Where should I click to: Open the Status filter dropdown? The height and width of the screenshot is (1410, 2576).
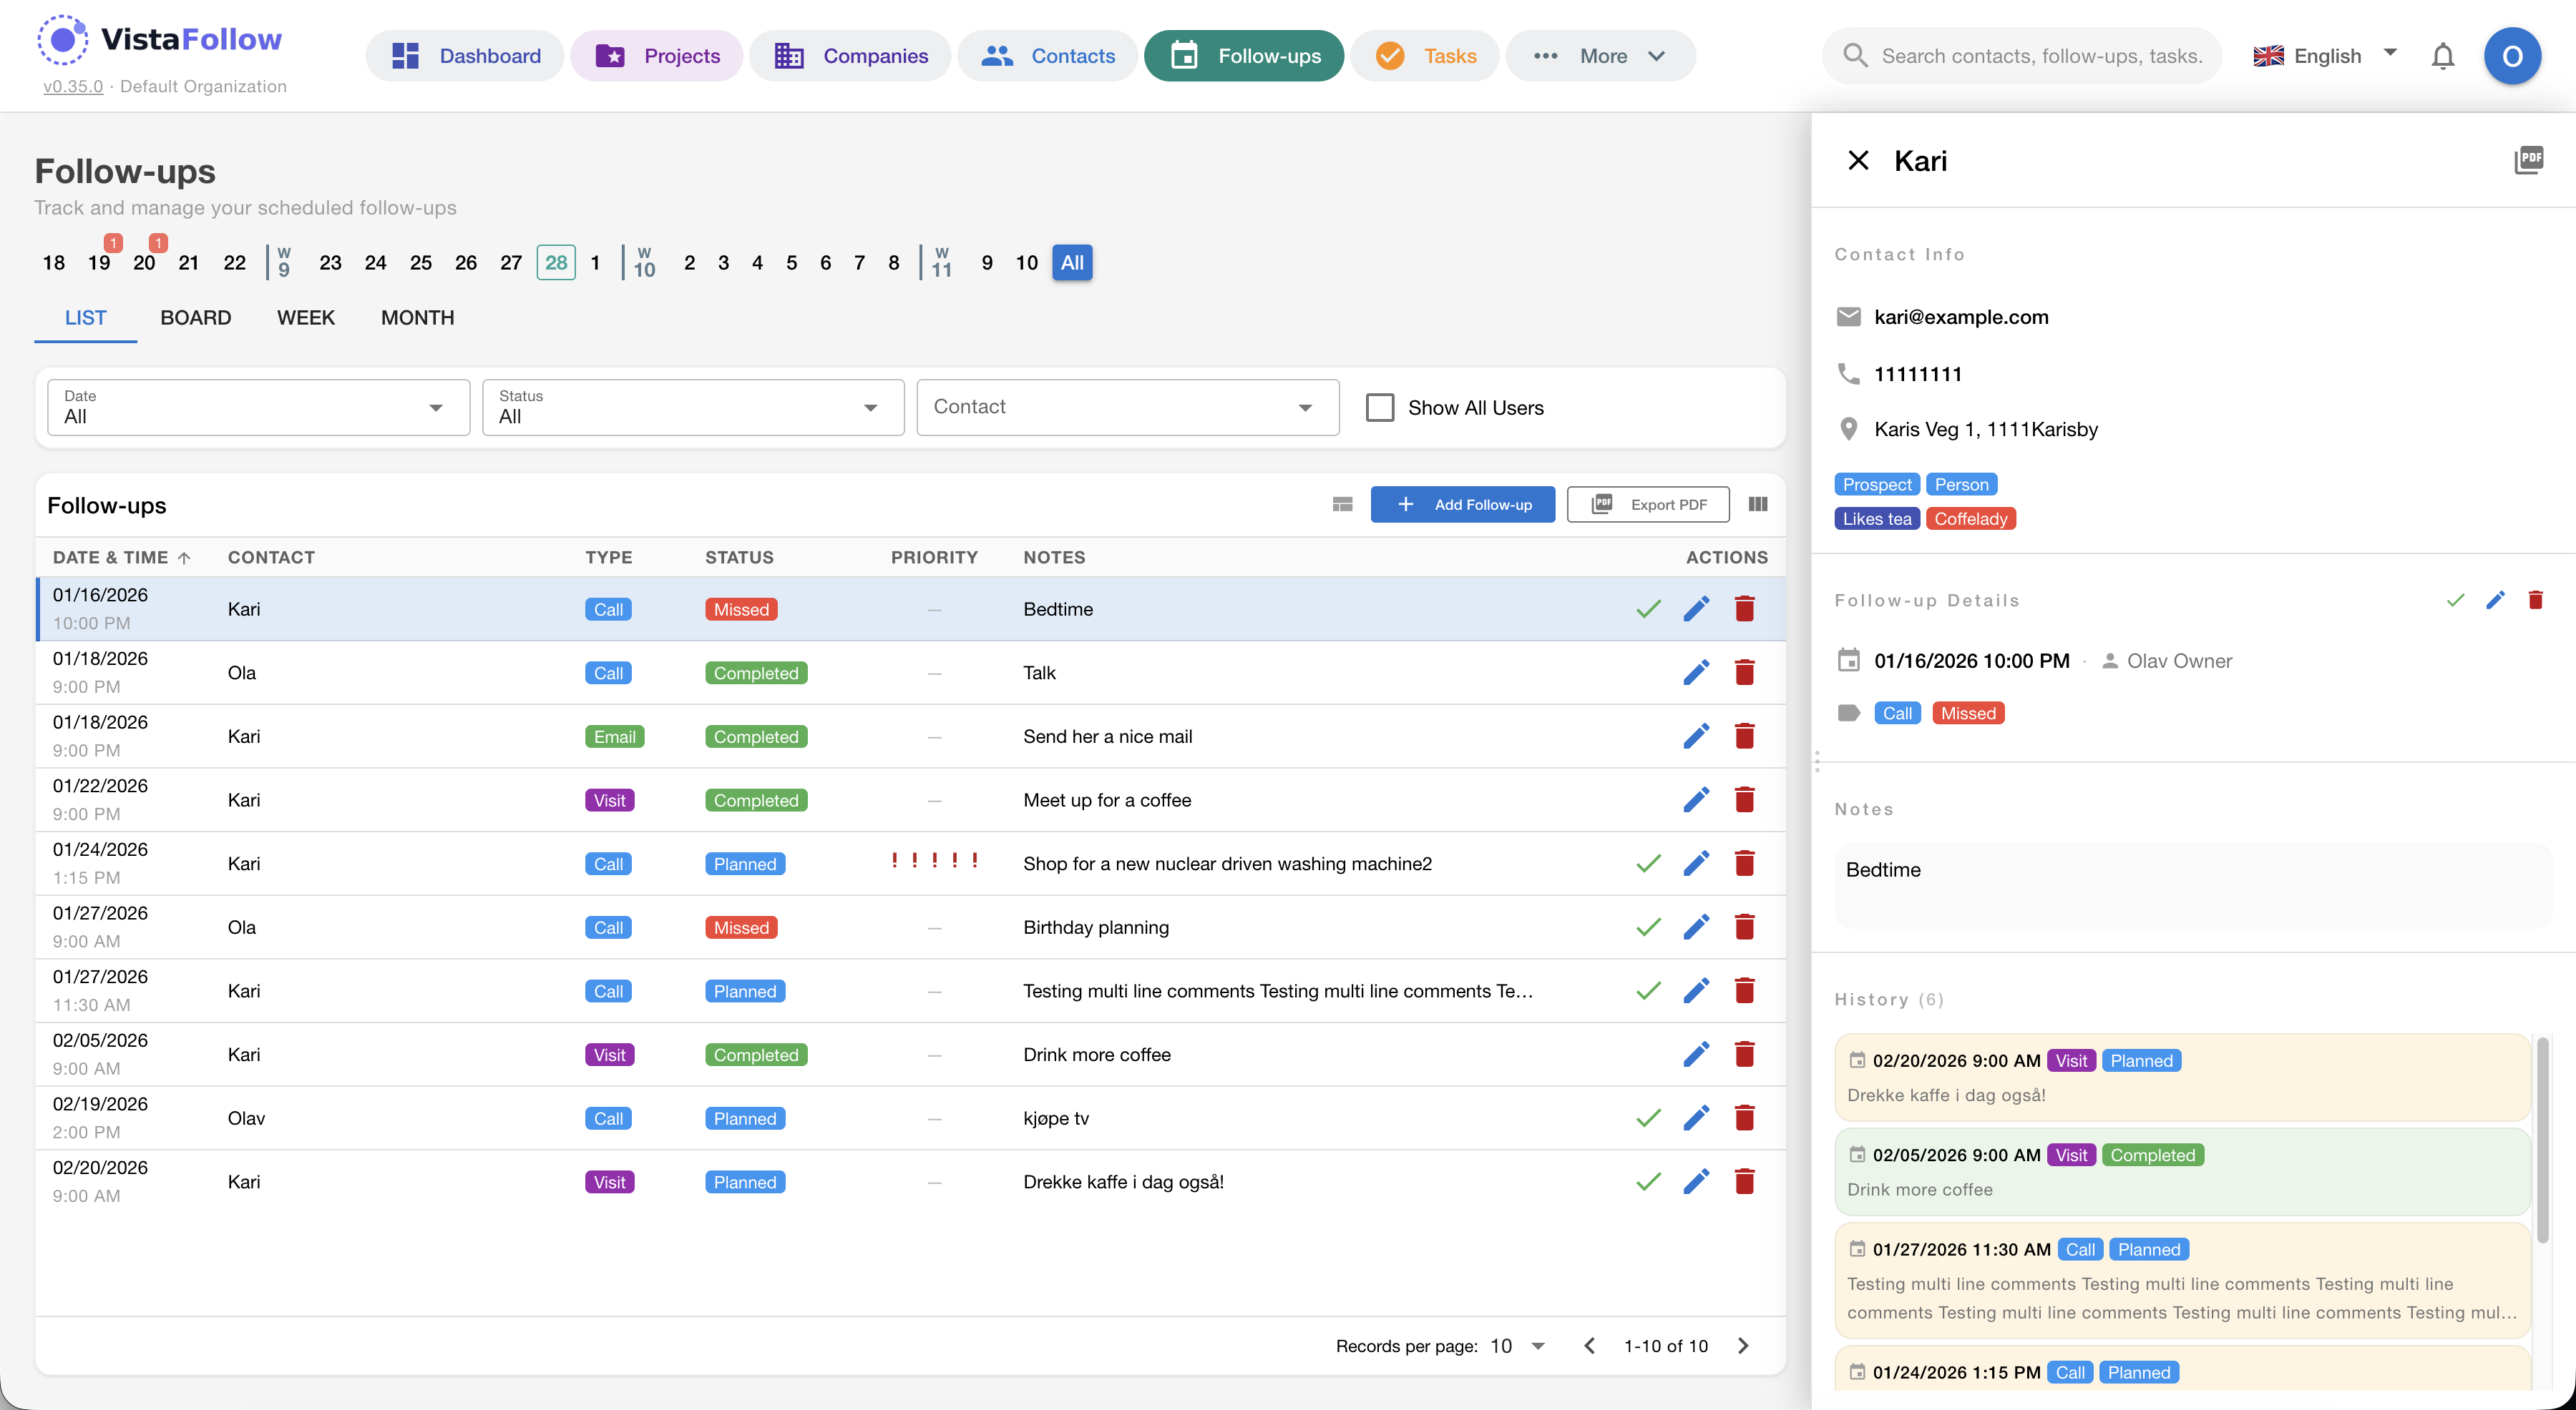[x=692, y=407]
